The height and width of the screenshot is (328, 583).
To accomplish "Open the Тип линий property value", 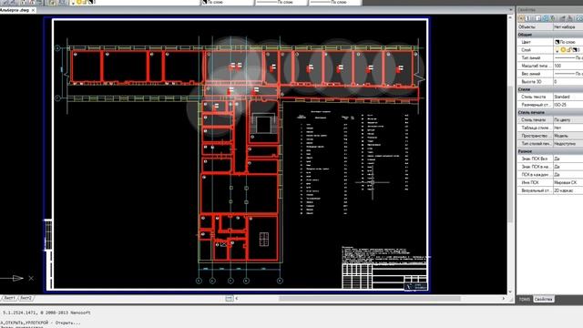I will click(x=568, y=58).
